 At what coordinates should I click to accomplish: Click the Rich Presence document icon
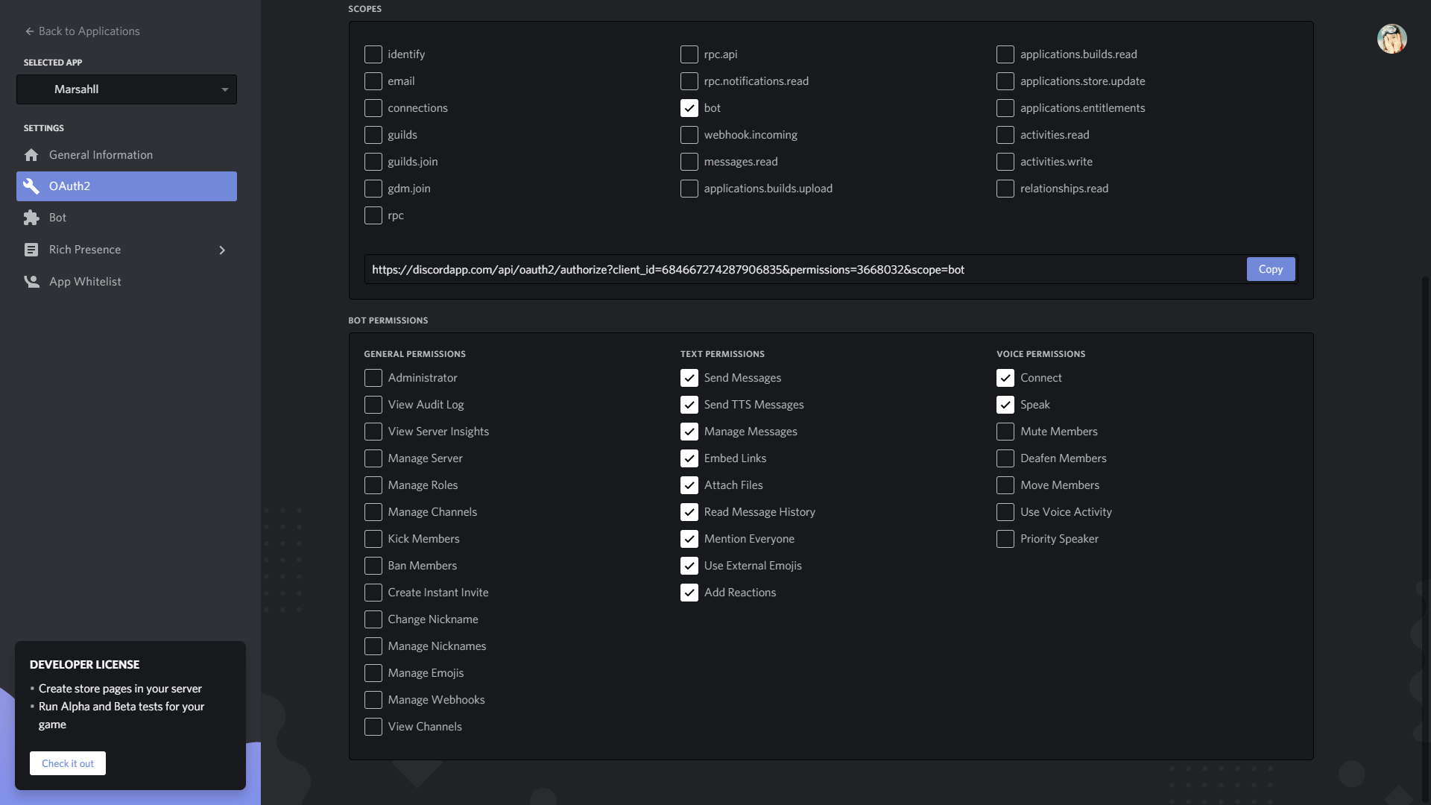tap(31, 250)
